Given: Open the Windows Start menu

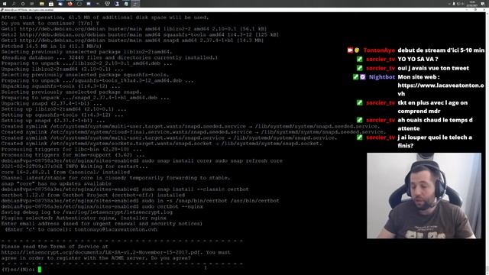Looking at the screenshot, I should (5, 4).
